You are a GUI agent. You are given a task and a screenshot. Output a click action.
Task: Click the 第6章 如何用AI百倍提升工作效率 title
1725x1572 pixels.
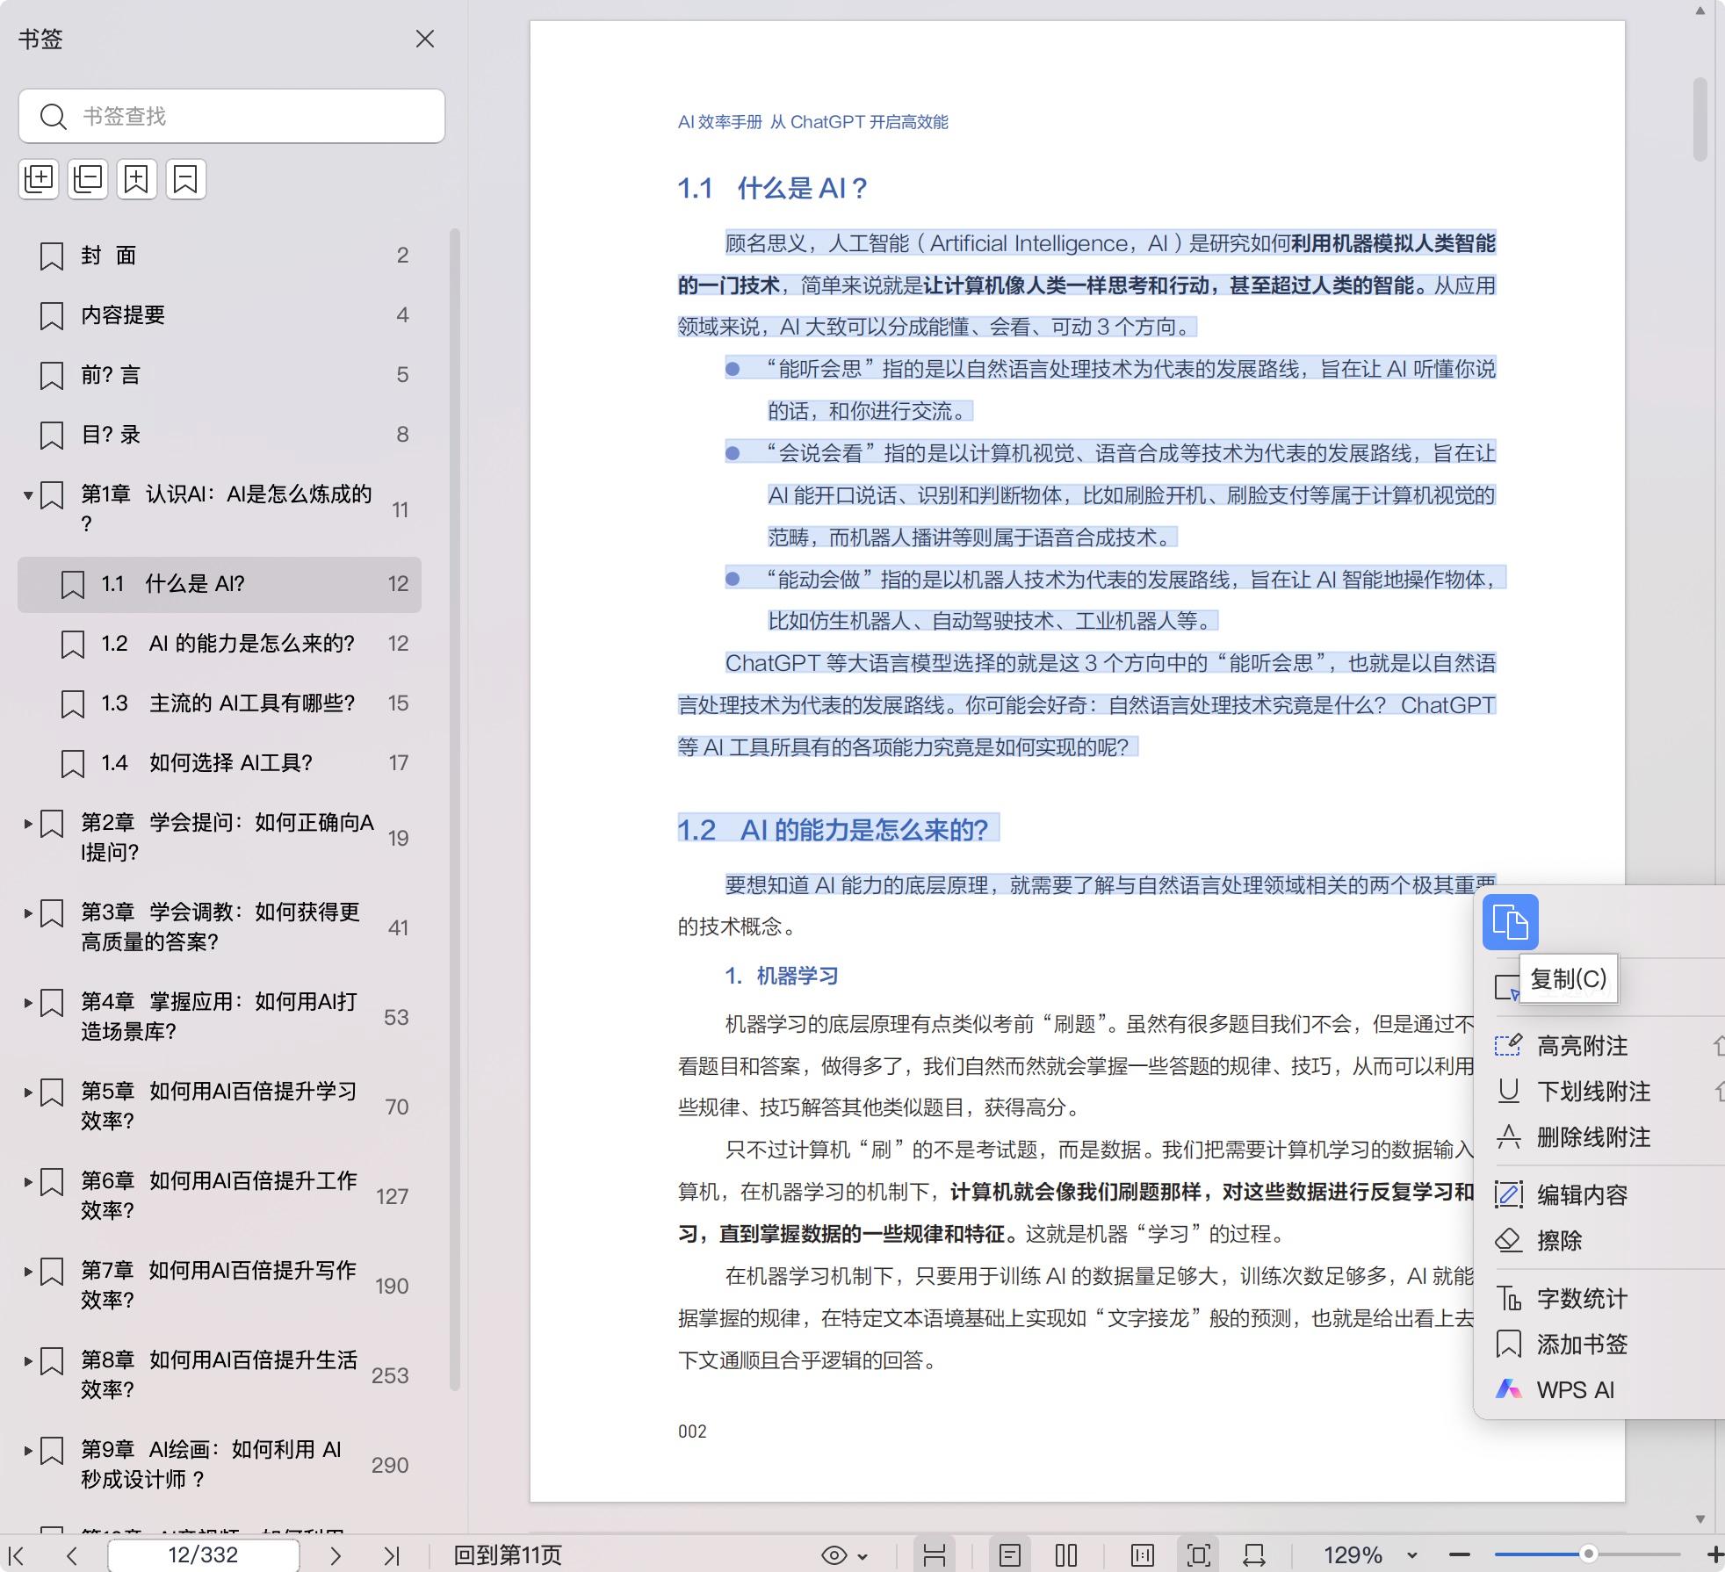point(219,1195)
